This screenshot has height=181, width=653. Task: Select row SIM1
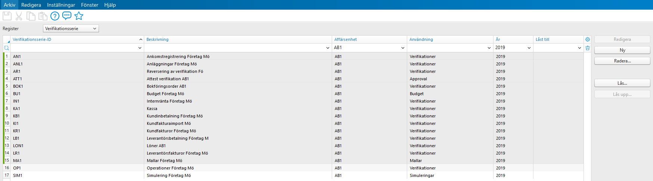coord(293,175)
